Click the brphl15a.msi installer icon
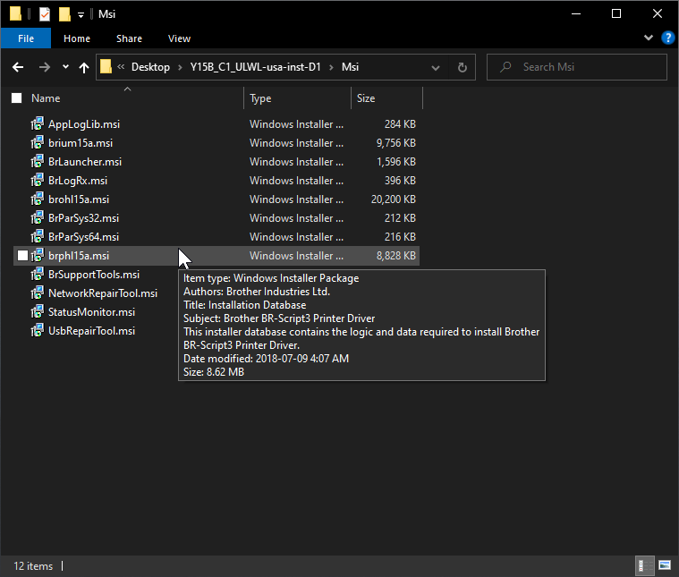Image resolution: width=679 pixels, height=577 pixels. click(x=38, y=256)
